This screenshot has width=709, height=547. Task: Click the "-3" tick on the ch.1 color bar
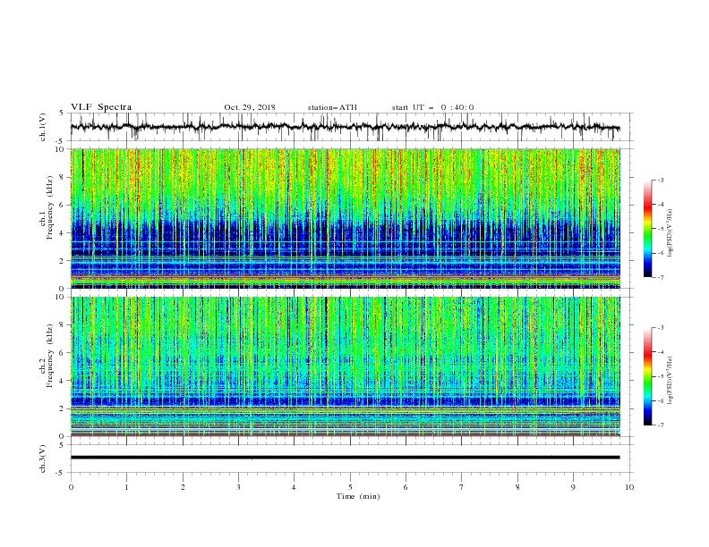click(x=661, y=180)
